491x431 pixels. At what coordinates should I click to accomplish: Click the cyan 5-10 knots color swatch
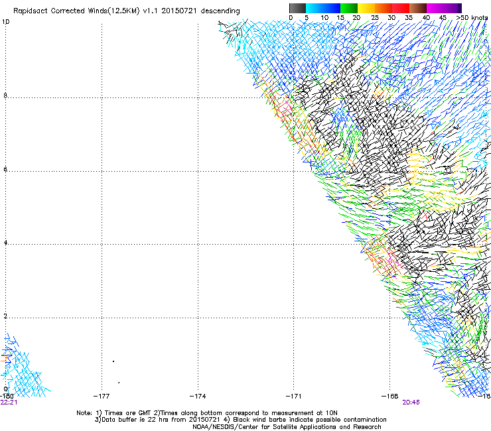point(315,8)
